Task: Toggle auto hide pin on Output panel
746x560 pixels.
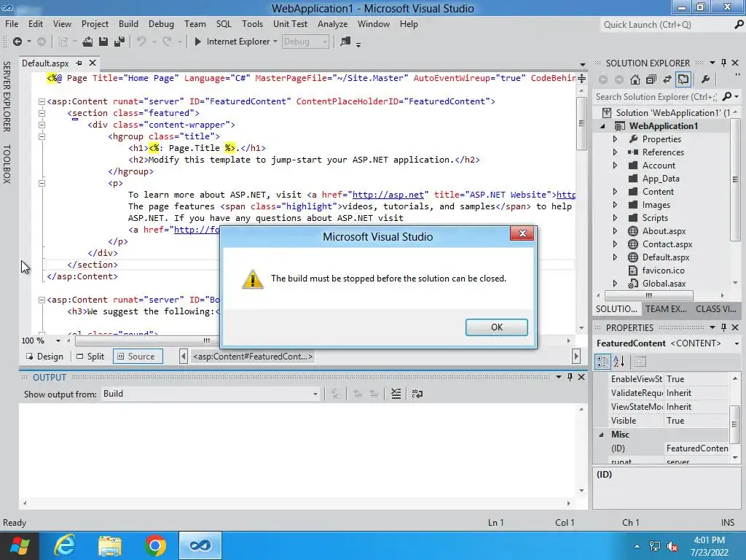Action: (570, 377)
